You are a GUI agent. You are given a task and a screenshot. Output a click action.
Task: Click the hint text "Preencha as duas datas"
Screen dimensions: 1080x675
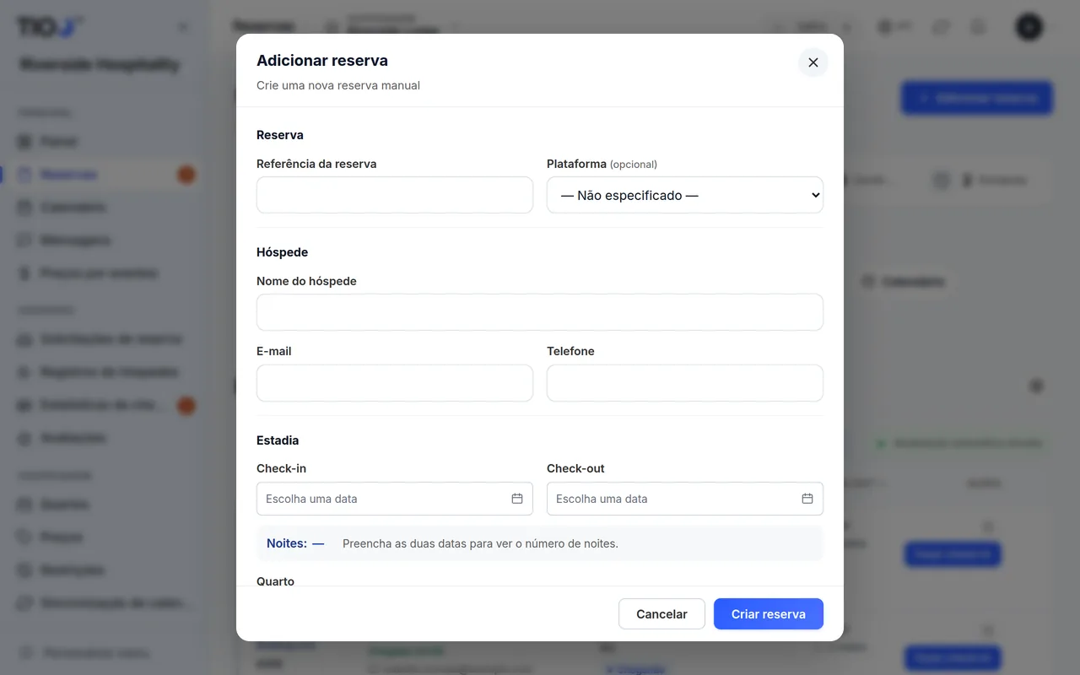point(406,543)
